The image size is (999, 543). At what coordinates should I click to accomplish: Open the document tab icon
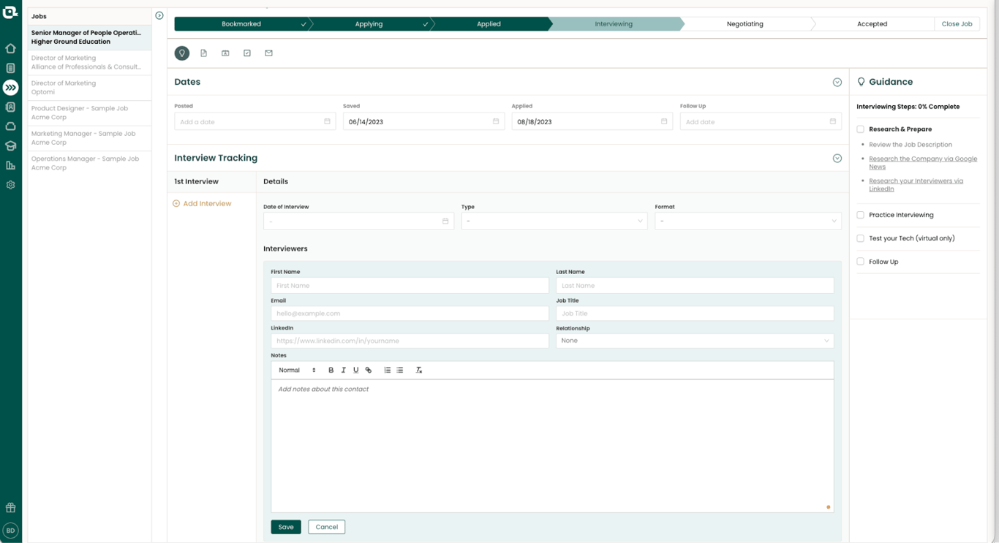tap(204, 53)
